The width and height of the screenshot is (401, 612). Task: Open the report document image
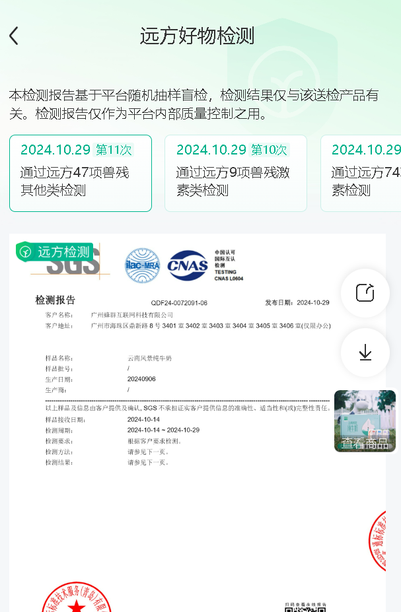[x=197, y=423]
